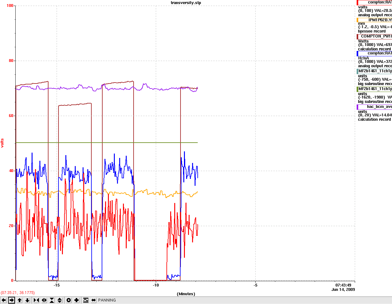
Task: Click the '100' y-axis tick label
Action: coord(10,6)
